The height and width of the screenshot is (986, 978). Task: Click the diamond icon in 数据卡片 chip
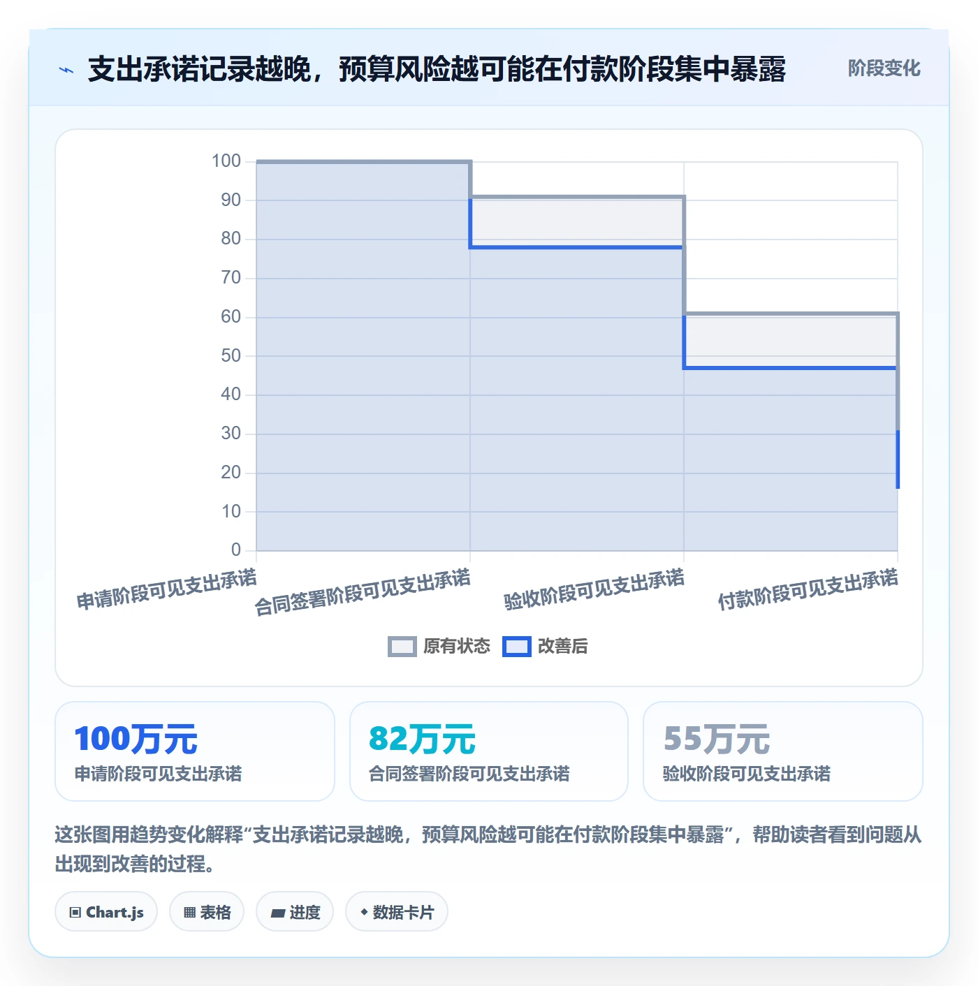coord(364,912)
